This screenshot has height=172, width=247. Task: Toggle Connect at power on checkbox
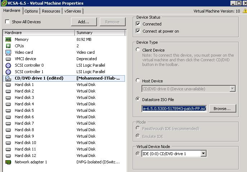[x=138, y=31]
